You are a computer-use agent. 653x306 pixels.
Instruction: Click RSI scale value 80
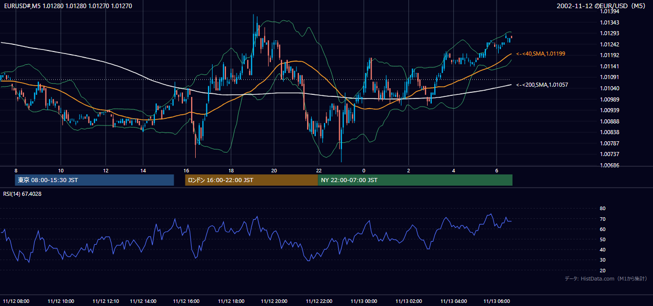pos(602,209)
